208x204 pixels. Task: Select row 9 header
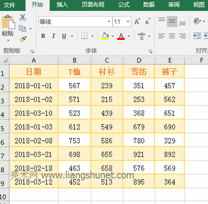coord(4,181)
